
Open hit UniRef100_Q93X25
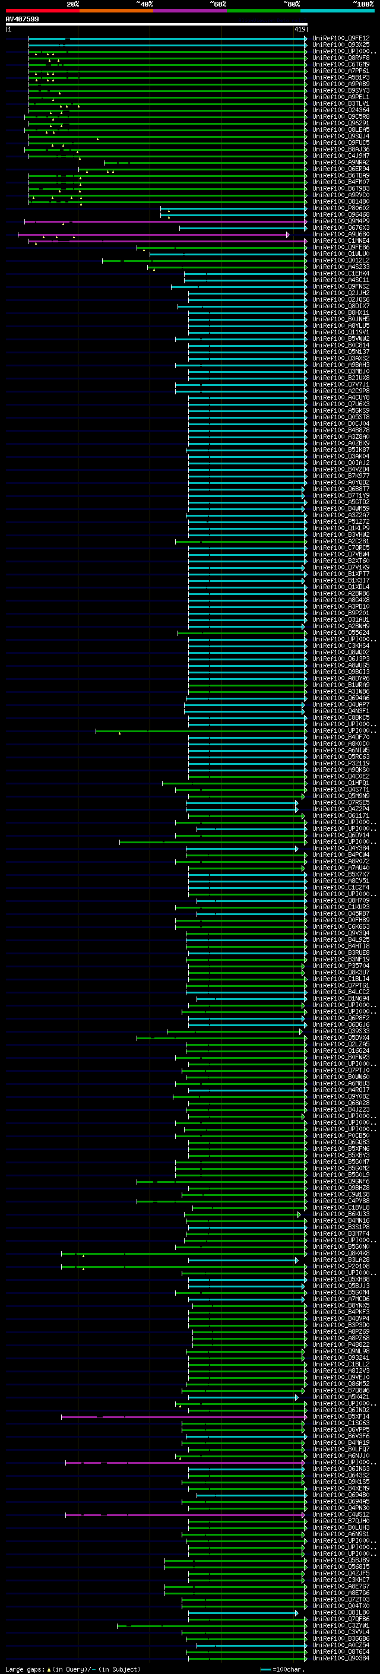click(x=341, y=45)
